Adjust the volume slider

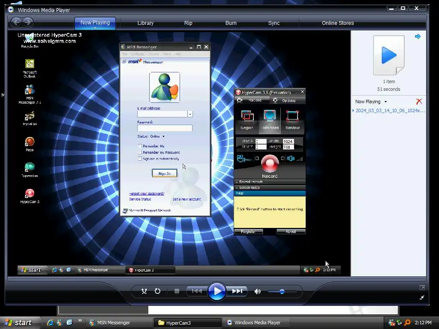click(x=282, y=291)
